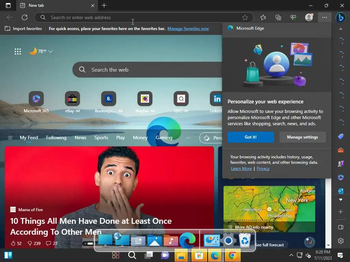The width and height of the screenshot is (350, 262).
Task: Open Games chess icon in sidebar
Action: point(341,164)
